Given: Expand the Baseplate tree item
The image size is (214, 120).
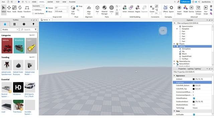Looking at the screenshot, I should 177,29.
